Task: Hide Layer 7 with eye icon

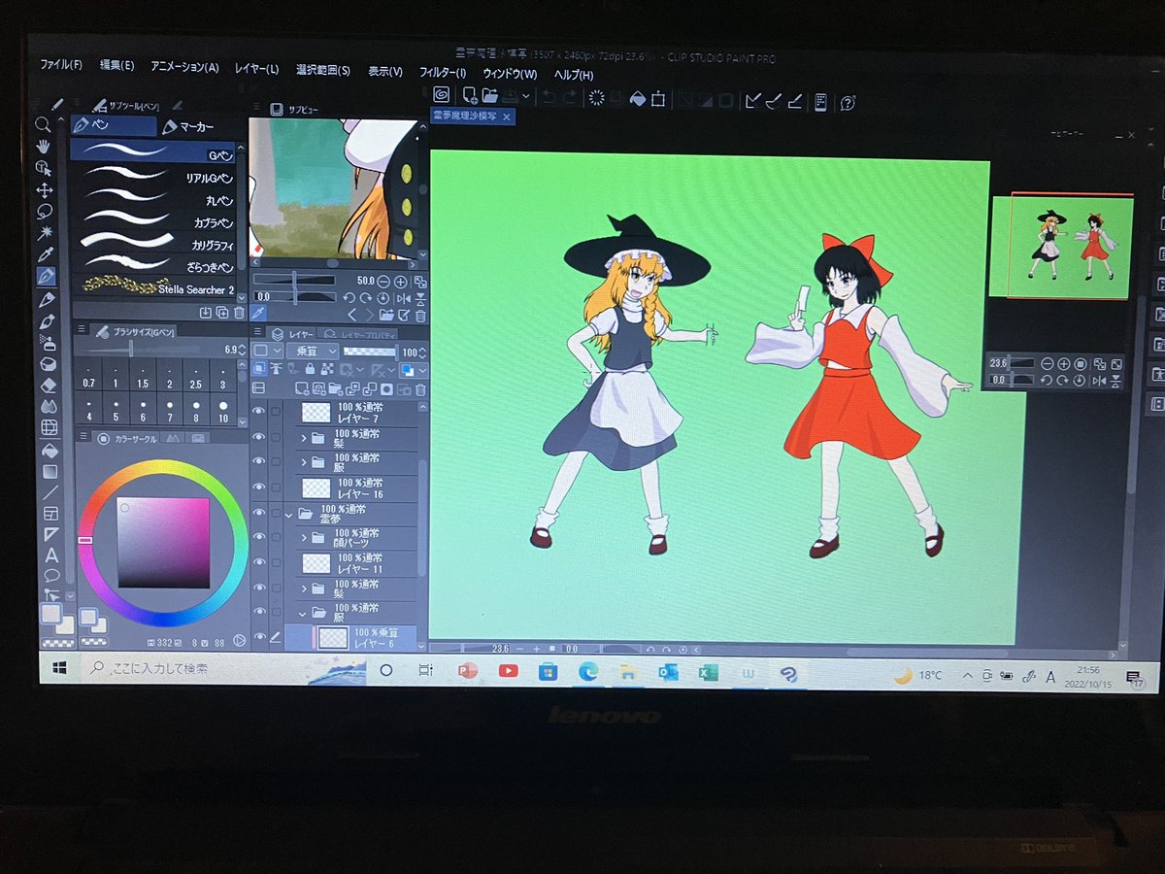Action: (258, 409)
